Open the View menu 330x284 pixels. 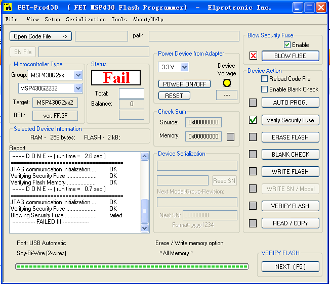point(32,19)
